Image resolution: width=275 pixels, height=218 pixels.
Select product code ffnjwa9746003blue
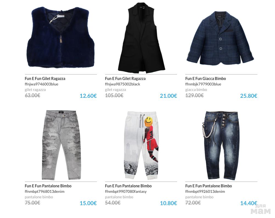41,84
